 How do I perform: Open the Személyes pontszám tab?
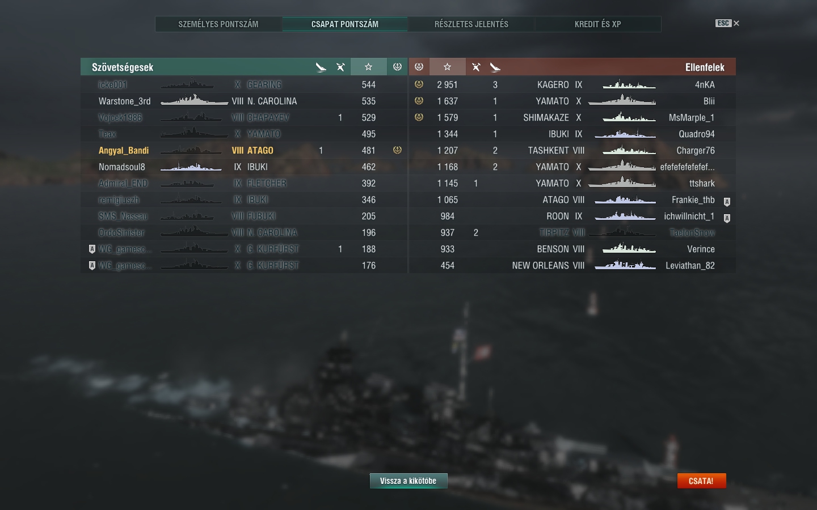point(218,24)
